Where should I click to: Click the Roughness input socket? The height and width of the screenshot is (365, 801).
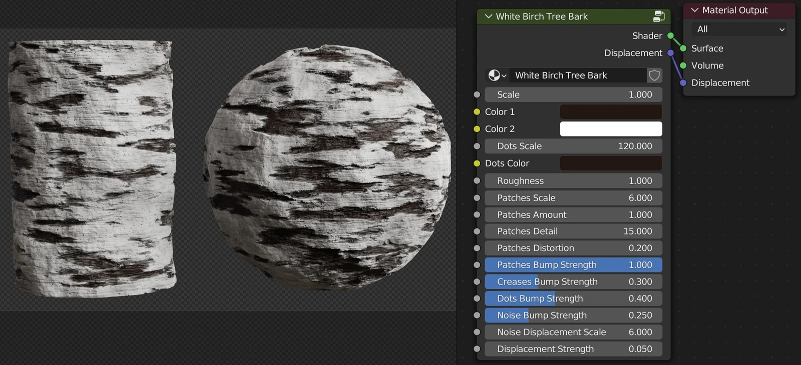click(x=477, y=181)
